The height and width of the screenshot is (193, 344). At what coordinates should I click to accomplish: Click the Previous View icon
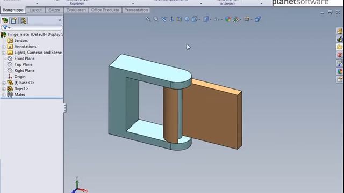(164, 19)
